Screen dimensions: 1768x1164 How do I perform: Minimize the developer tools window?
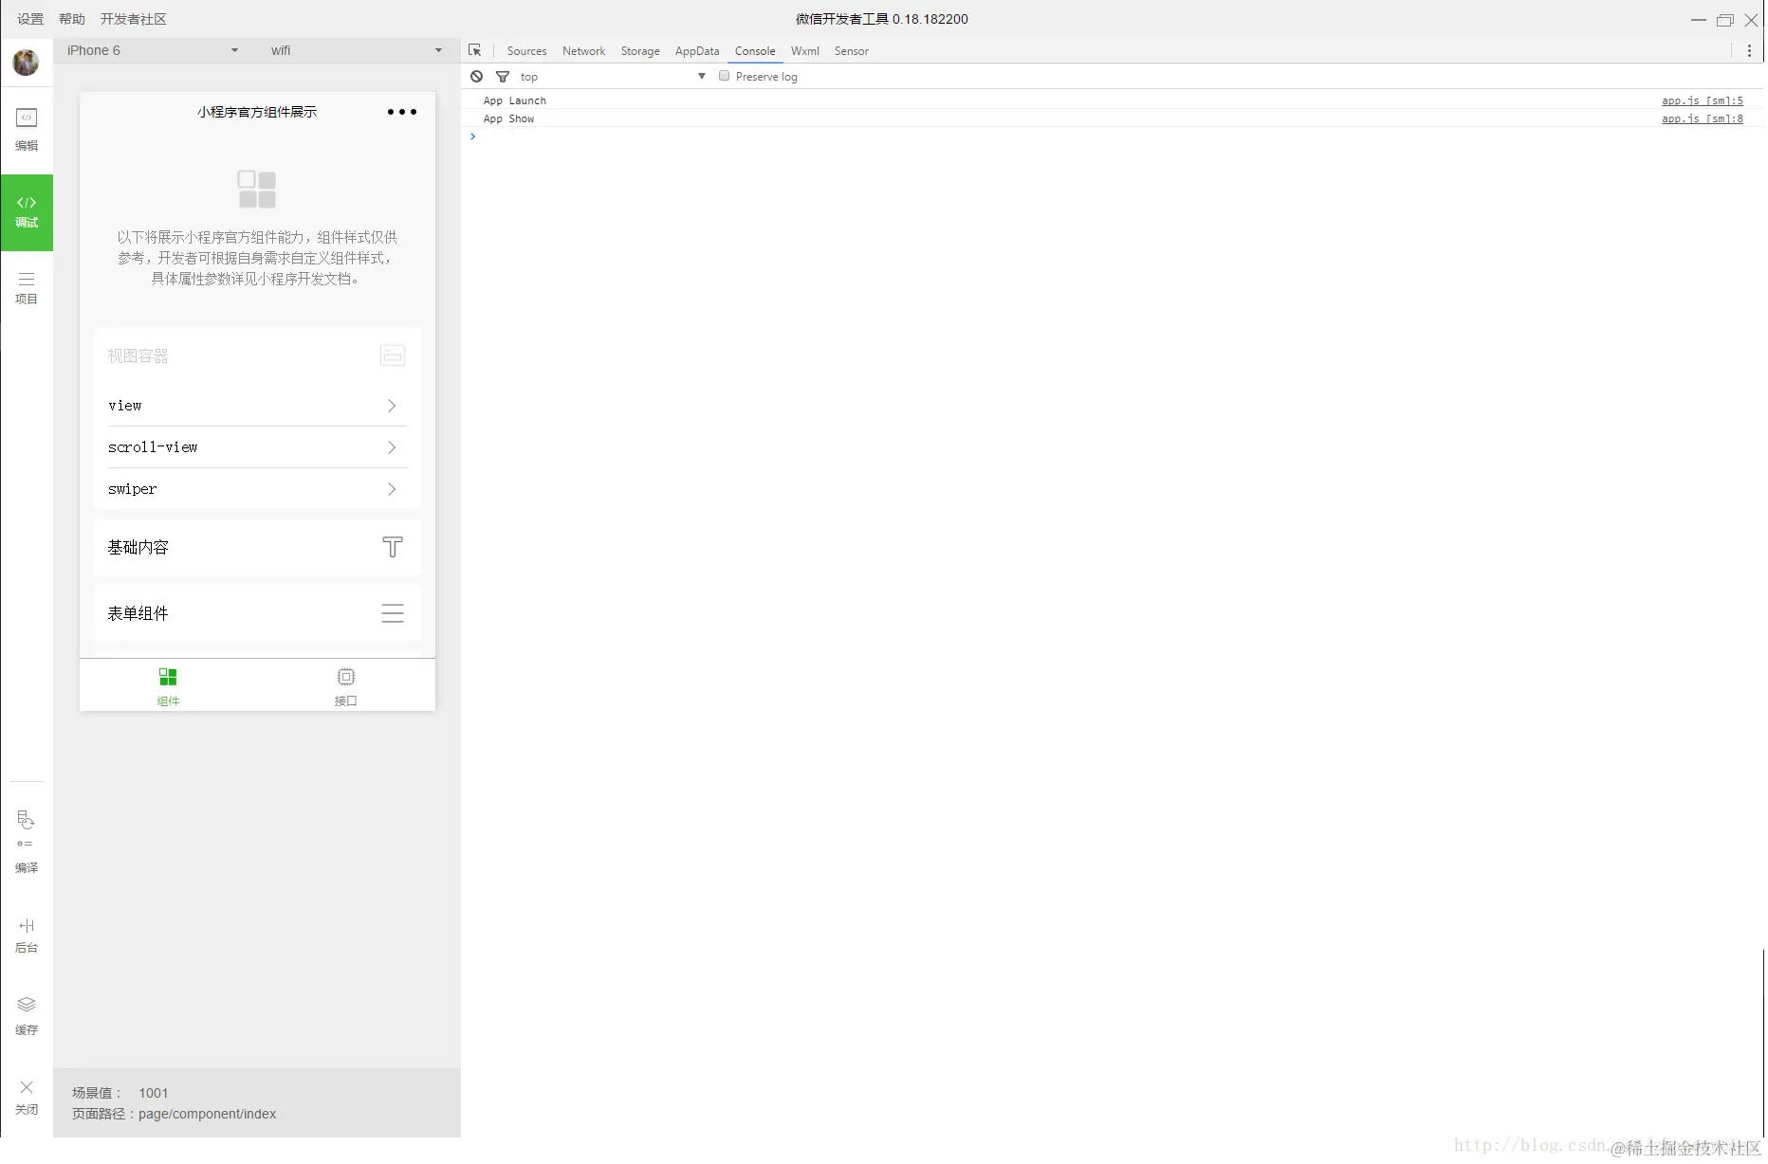1698,20
